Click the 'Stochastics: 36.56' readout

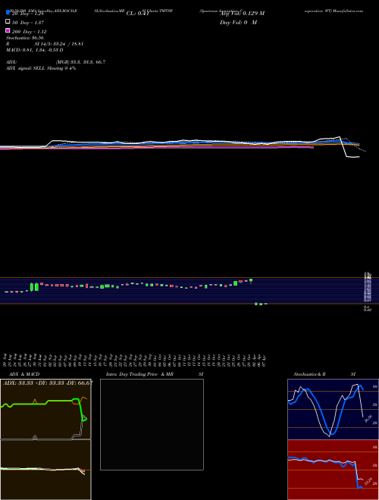25,38
